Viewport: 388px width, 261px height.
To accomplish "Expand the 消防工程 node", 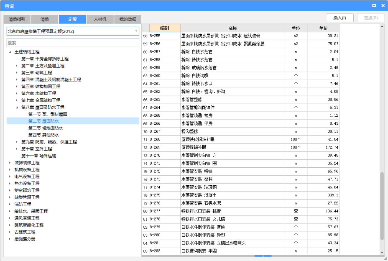I will [10, 204].
